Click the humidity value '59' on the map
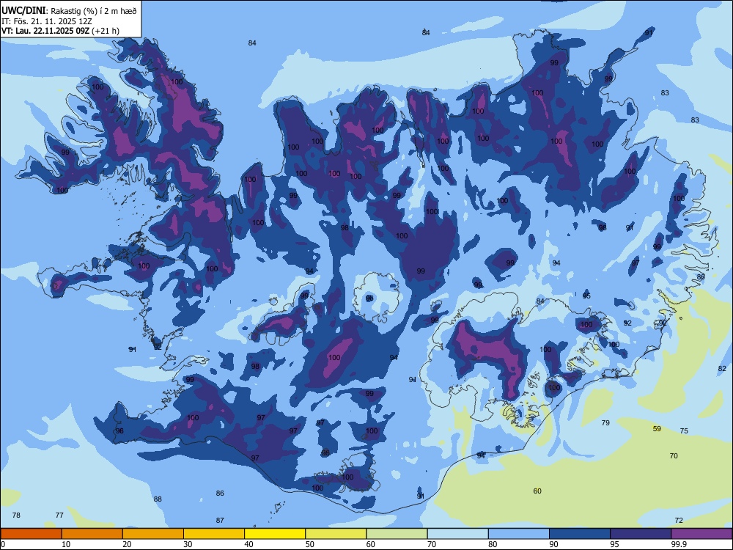This screenshot has width=733, height=550. (x=657, y=428)
